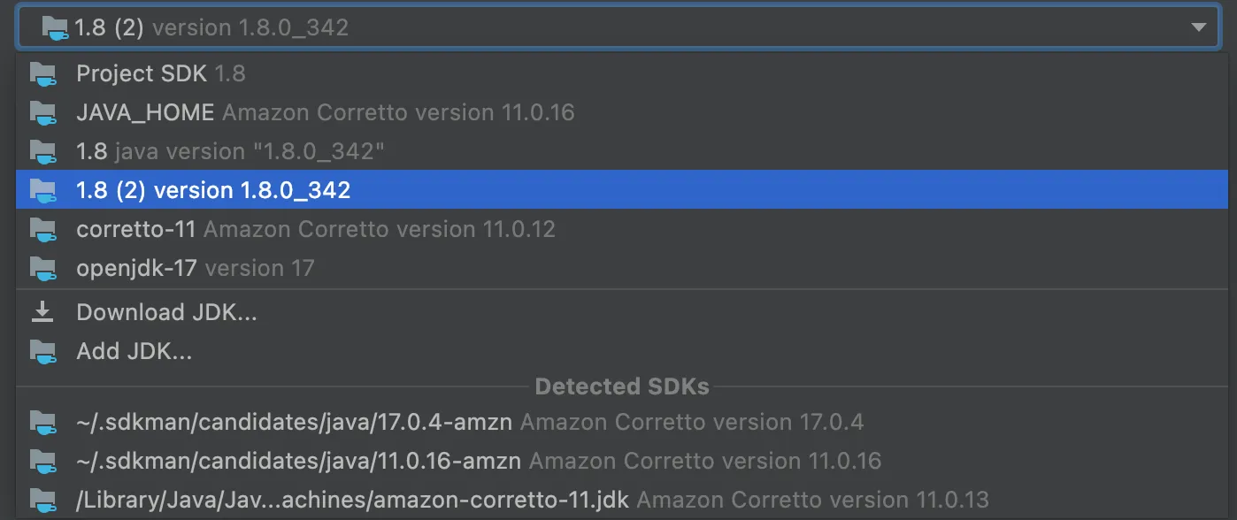The image size is (1237, 520).
Task: Click the icon next to sdkman 17.0.4-amzn
Action: (x=42, y=422)
